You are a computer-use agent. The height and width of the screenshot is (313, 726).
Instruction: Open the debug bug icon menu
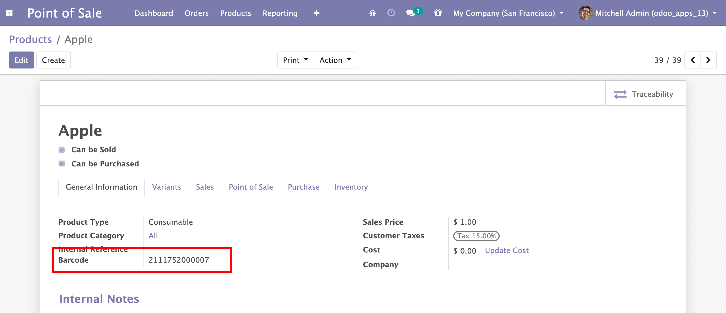tap(373, 13)
